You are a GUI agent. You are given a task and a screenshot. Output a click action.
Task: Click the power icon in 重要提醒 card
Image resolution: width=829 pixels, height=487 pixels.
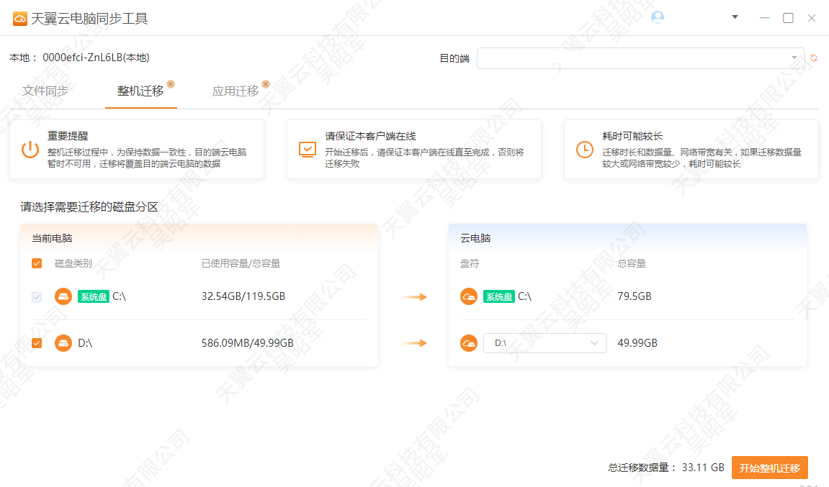pos(30,150)
